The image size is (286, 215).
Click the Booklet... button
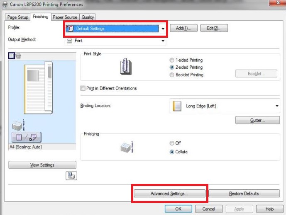(256, 74)
